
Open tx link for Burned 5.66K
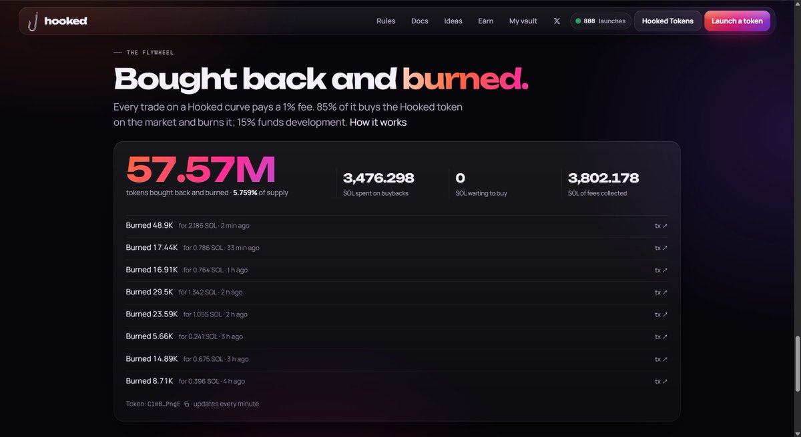click(661, 337)
